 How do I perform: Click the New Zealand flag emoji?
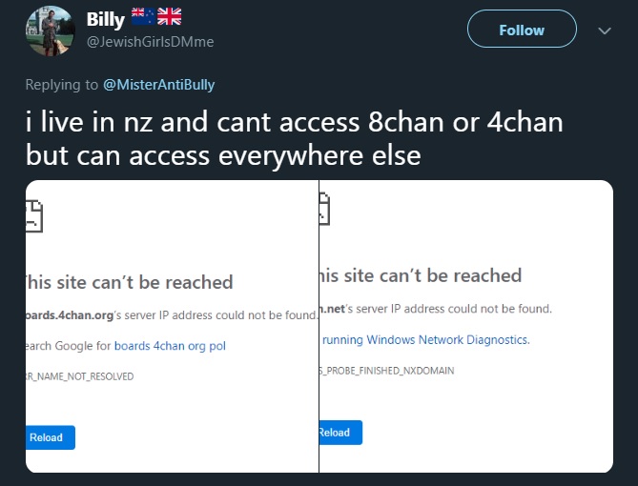click(x=142, y=17)
